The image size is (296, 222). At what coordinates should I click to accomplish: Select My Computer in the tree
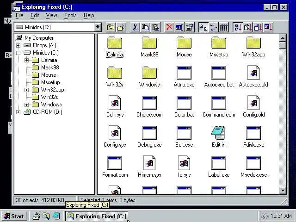coord(34,38)
